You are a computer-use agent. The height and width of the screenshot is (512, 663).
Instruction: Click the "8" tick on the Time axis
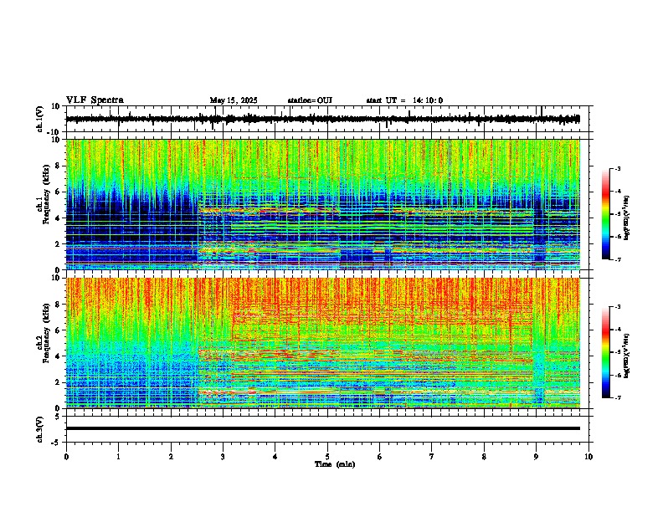[x=484, y=457]
